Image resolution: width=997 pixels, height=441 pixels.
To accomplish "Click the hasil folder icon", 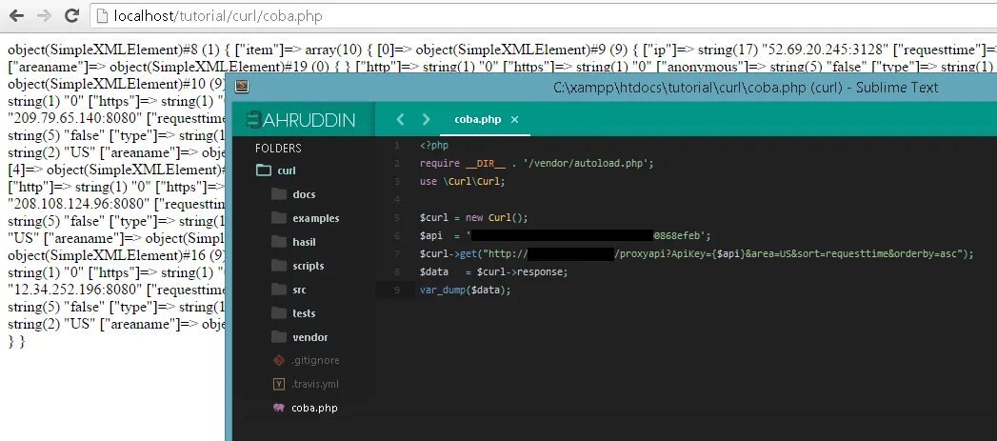I will click(278, 241).
